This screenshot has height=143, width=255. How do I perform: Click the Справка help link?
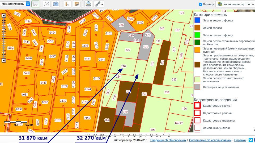click(240, 140)
